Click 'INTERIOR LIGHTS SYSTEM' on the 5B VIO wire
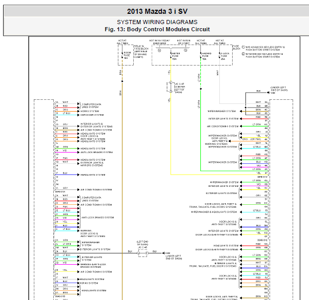Viewport: 309px width, 300px height. [x=223, y=186]
